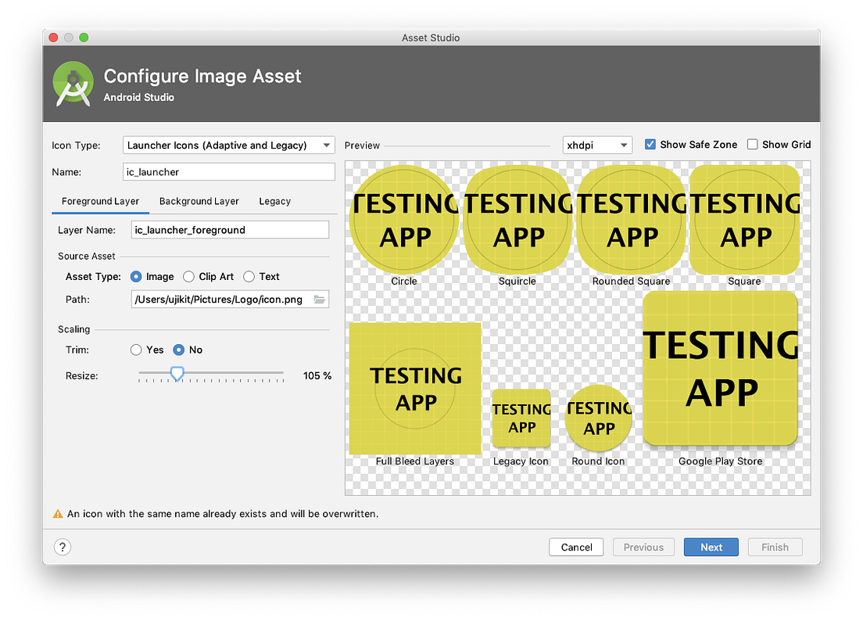The height and width of the screenshot is (621, 863).
Task: Switch to the Legacy tab
Action: point(274,201)
